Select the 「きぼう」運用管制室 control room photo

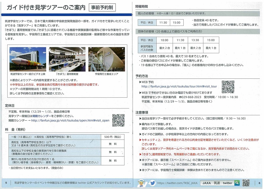[67, 59]
